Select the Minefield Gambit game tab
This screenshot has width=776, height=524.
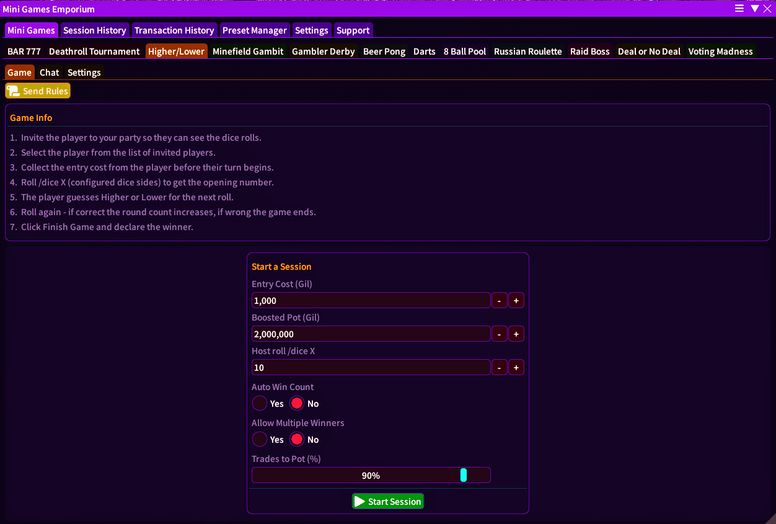point(248,51)
